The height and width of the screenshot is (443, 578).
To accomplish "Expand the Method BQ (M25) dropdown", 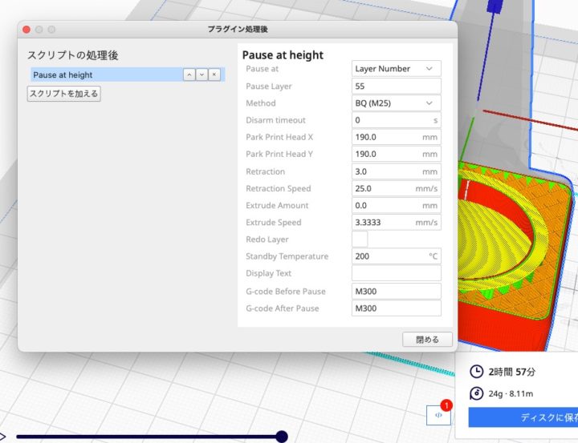I will [397, 103].
